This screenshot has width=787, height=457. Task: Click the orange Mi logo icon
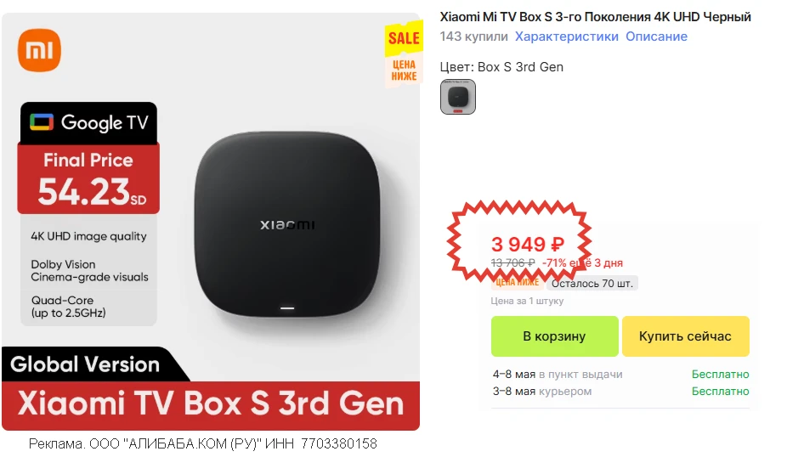pos(39,50)
